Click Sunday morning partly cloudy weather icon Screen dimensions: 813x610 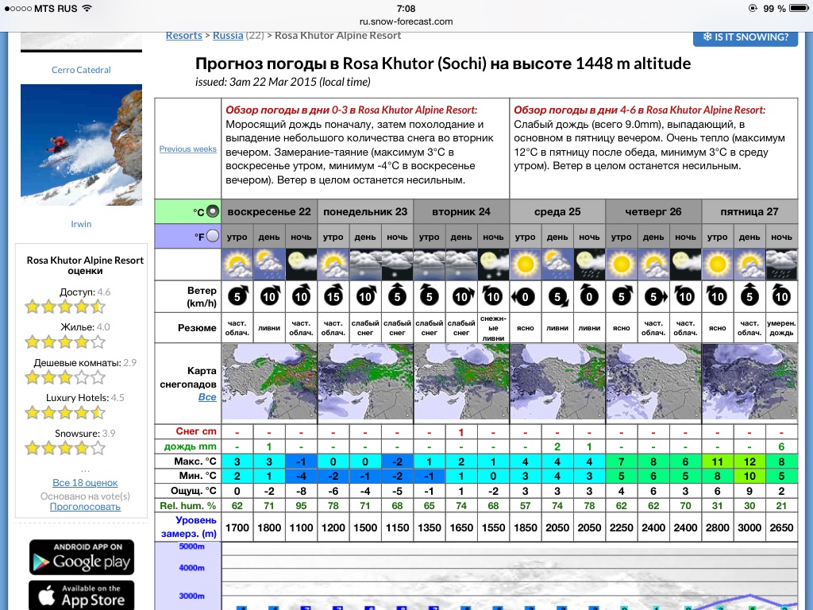click(237, 264)
